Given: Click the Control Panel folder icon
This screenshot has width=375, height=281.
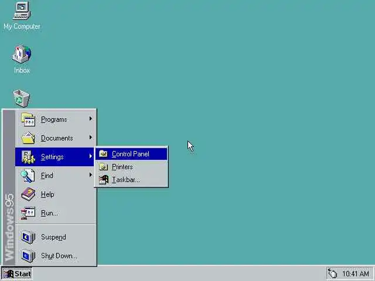Looking at the screenshot, I should tap(104, 154).
